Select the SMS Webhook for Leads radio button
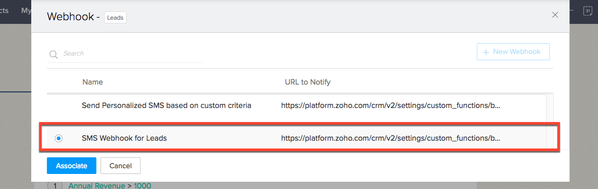 pos(58,139)
